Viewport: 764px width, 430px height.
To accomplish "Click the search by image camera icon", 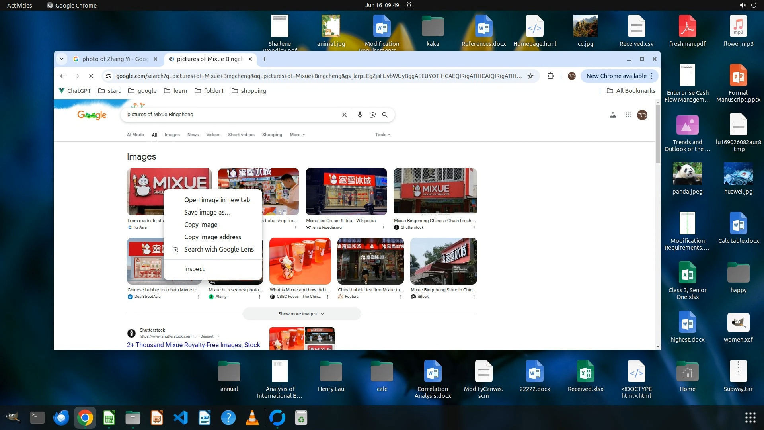I will click(x=372, y=115).
